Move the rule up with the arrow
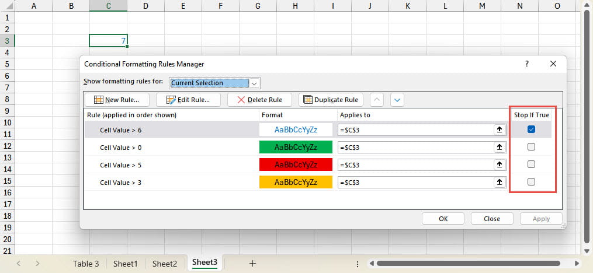Screen dimensions: 593x273 coord(377,100)
